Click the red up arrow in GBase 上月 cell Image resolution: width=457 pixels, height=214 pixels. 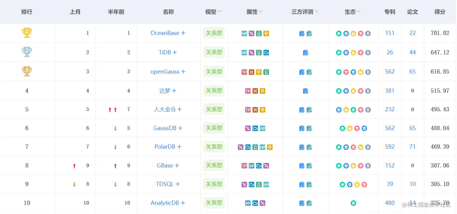pos(74,166)
